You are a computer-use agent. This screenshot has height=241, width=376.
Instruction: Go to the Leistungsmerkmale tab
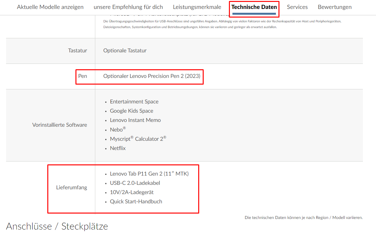197,7
